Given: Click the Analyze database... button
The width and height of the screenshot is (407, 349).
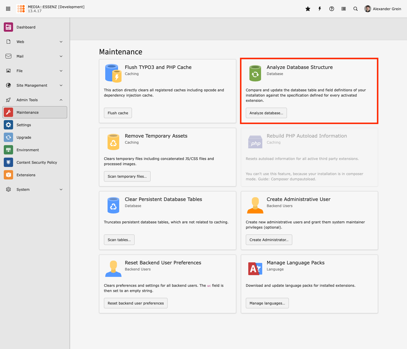Looking at the screenshot, I should (x=266, y=113).
